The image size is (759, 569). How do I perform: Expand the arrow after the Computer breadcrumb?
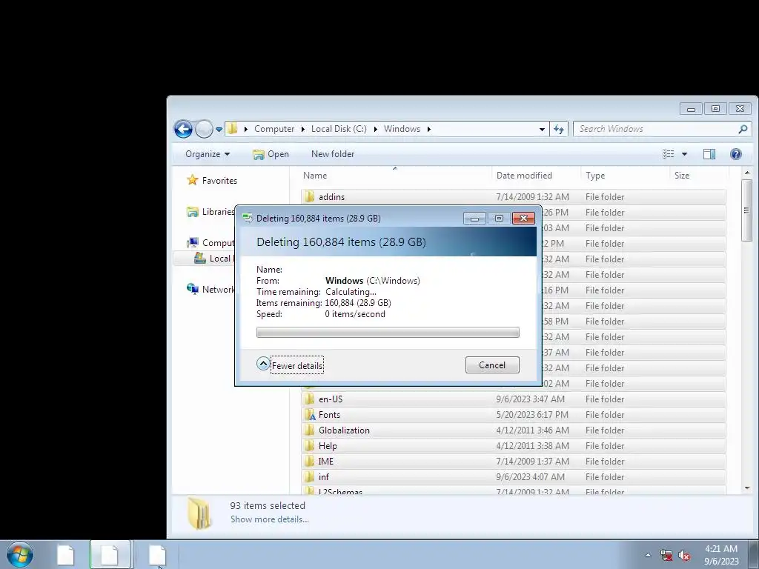point(302,129)
